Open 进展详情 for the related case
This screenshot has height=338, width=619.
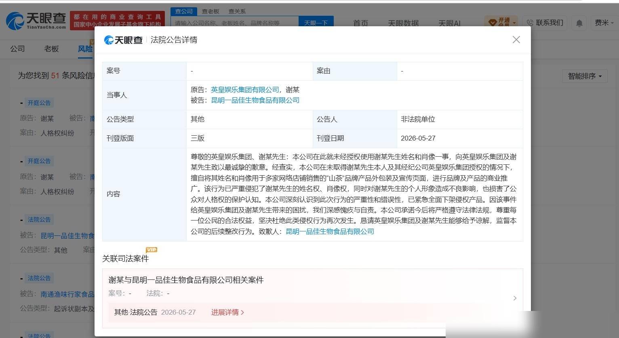(227, 312)
